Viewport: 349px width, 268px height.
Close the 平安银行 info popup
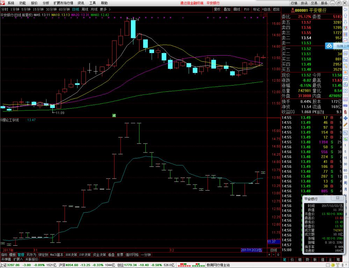tap(338, 198)
